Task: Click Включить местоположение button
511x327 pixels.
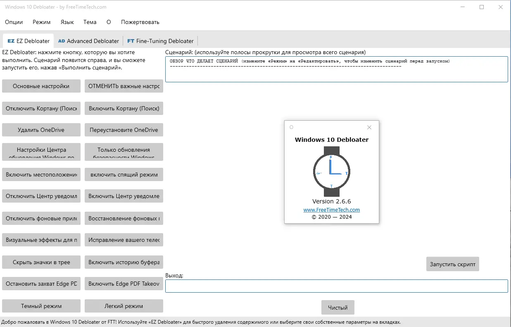Action: (41, 174)
